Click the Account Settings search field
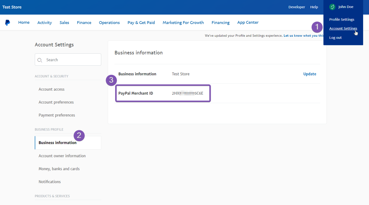The width and height of the screenshot is (369, 205). (x=71, y=60)
